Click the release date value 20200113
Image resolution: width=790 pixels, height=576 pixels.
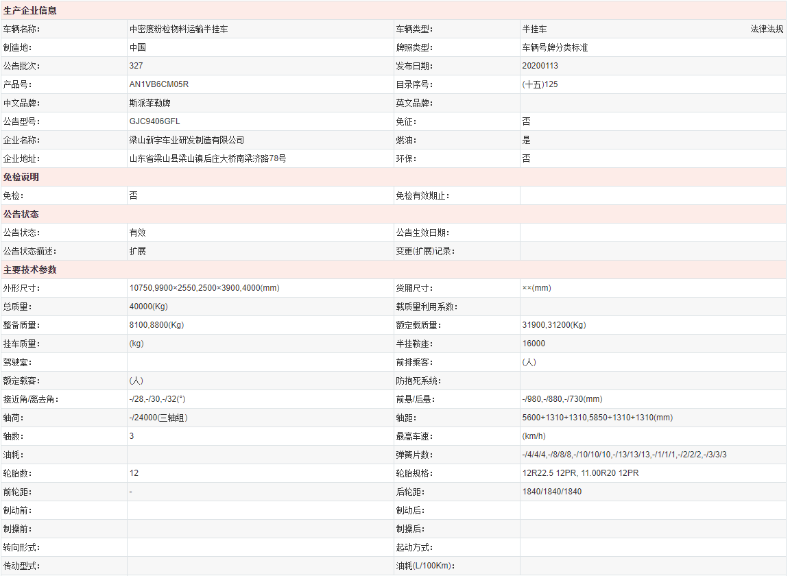click(x=540, y=67)
